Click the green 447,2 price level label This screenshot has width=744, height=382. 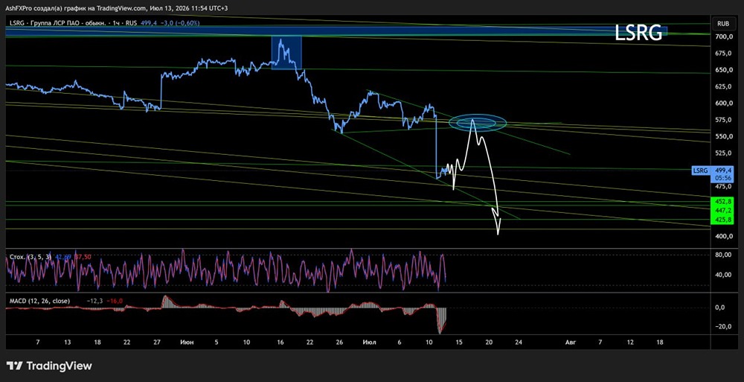724,211
